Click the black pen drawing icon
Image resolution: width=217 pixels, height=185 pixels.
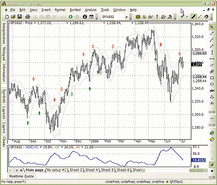(x=193, y=17)
